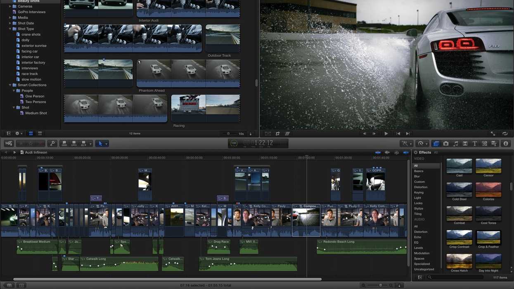The height and width of the screenshot is (289, 514).
Task: Click the Distort tool icon below viewer
Action: point(287,134)
